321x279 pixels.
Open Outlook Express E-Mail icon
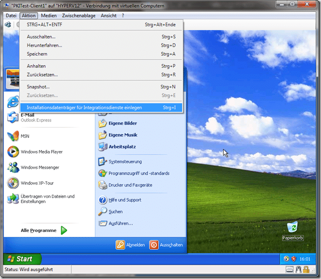[13, 117]
